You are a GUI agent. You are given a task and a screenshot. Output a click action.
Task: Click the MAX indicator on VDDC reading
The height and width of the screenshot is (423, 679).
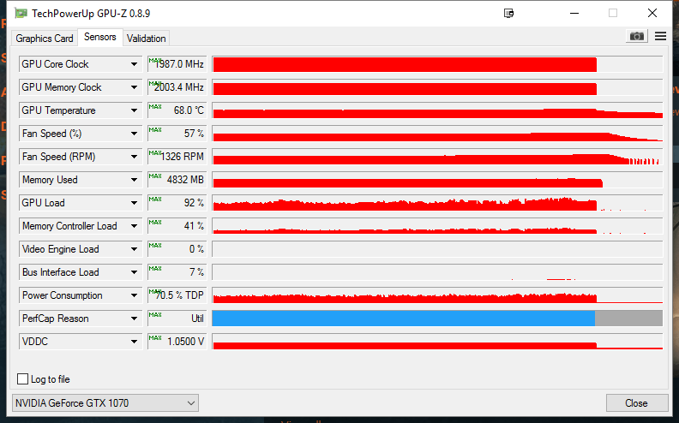154,337
